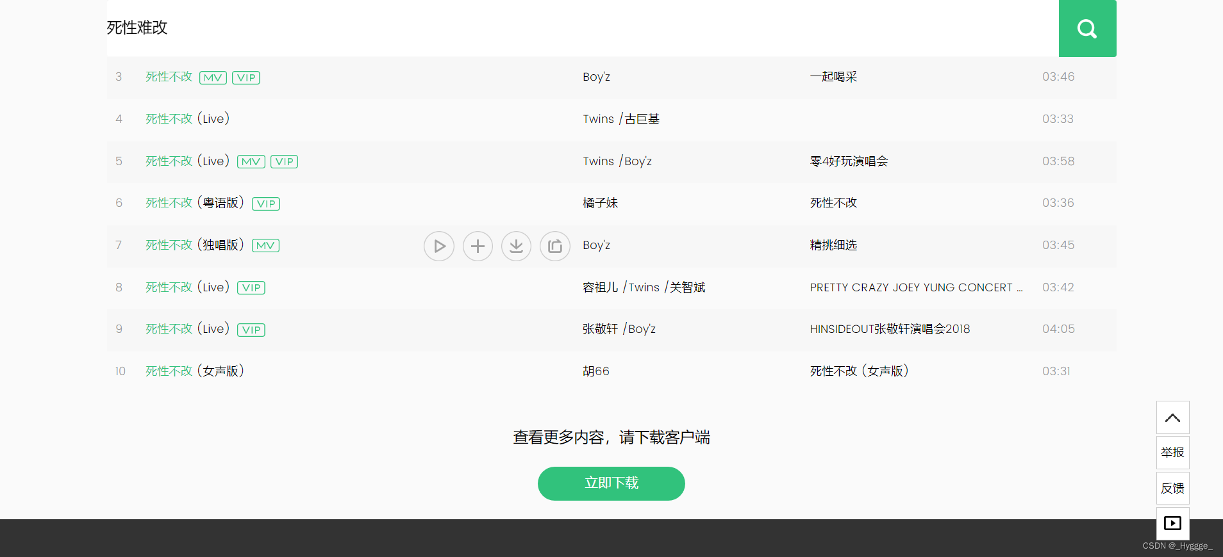
Task: Open song 3 title 死性不改
Action: tap(169, 77)
